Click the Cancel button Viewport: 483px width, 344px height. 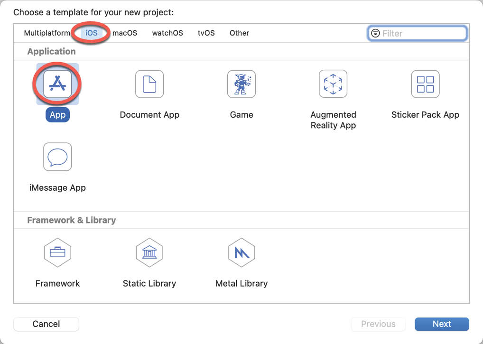click(46, 324)
